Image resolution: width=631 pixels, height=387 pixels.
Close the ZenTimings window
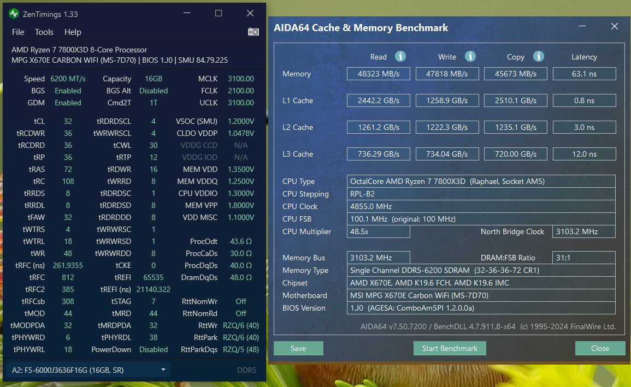(250, 13)
